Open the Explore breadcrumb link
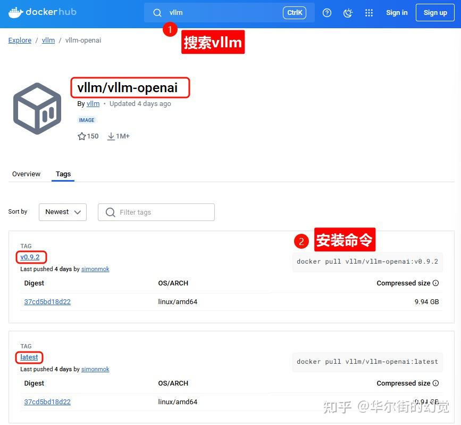 point(20,40)
